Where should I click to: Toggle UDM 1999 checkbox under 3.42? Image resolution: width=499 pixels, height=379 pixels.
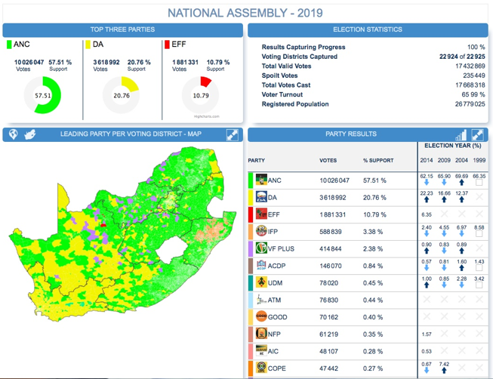point(479,285)
